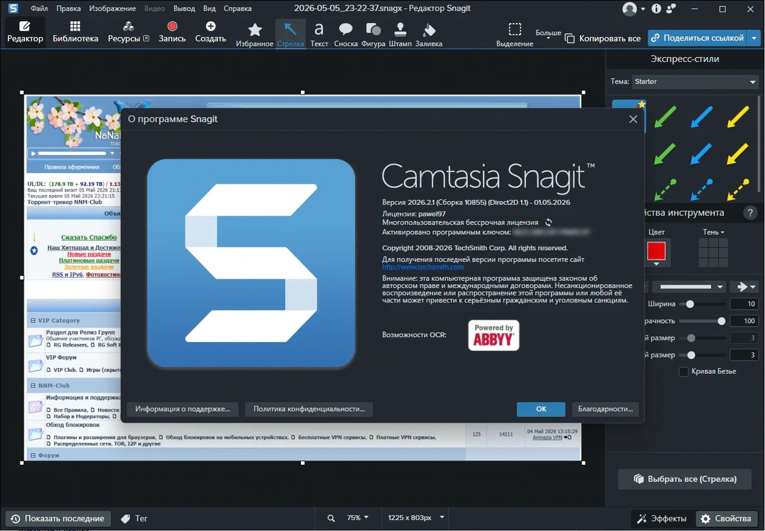Click the Создать plus icon
The width and height of the screenshot is (765, 531).
coord(210,26)
